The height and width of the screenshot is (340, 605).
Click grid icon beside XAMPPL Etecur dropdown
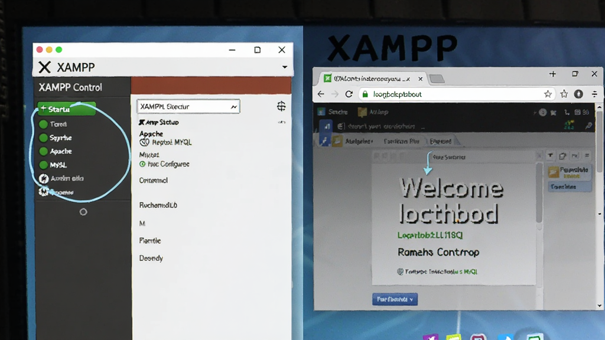pos(281,106)
